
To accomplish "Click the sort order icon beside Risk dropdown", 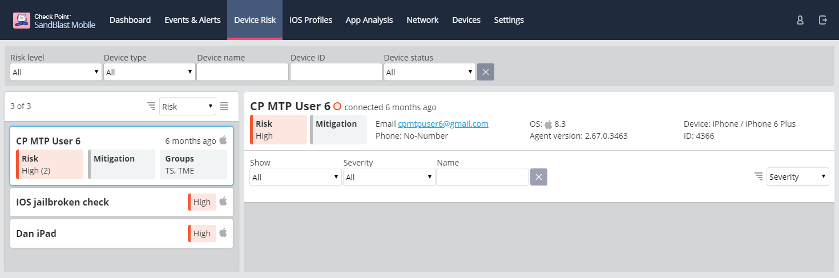I will point(151,106).
